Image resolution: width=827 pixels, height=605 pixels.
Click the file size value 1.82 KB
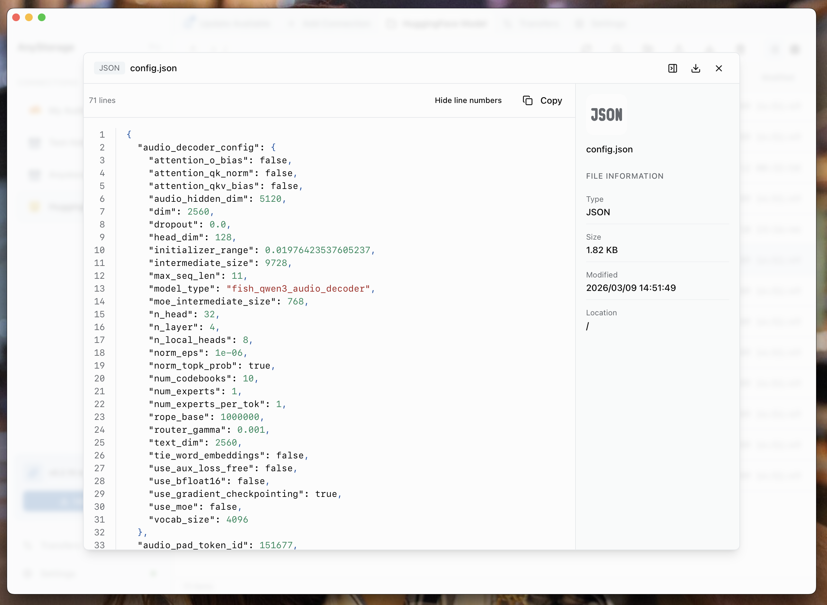pos(602,250)
